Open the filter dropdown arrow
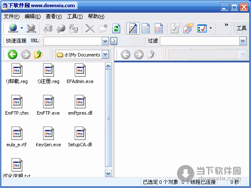Screen dimensions: 251x188 (x=243, y=41)
